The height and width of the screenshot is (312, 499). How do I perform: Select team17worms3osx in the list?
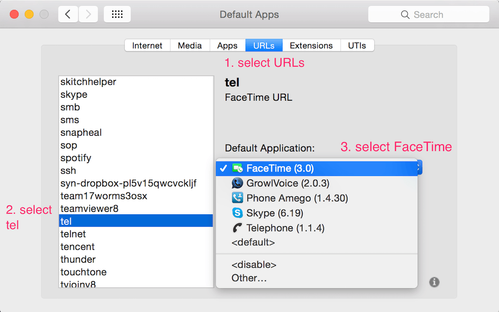point(136,196)
